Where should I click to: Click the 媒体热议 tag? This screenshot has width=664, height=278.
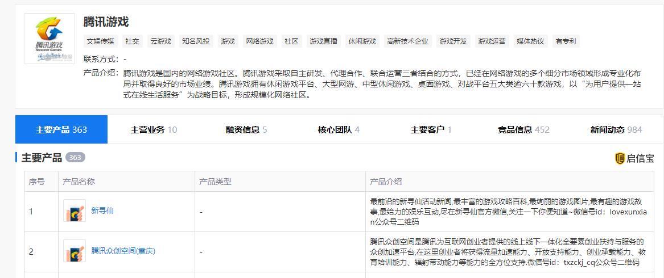(x=530, y=41)
